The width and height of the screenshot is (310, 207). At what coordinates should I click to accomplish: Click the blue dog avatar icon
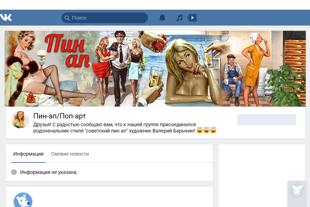(23, 200)
